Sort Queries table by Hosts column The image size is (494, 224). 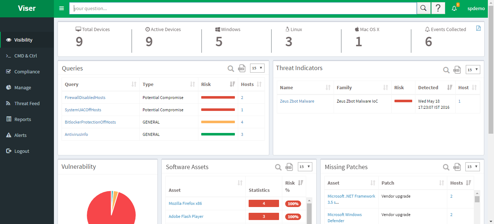(x=251, y=84)
